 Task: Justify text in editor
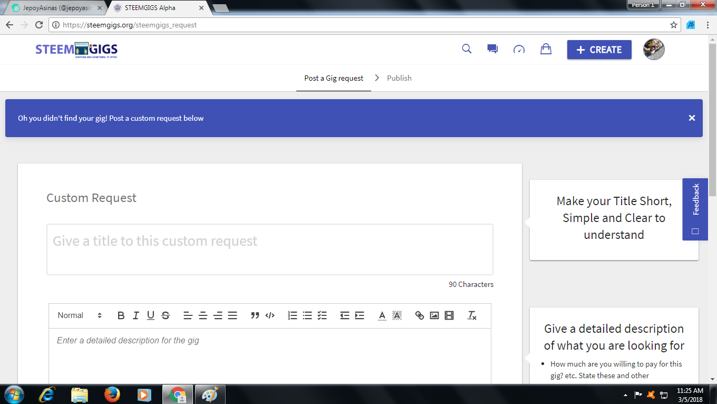tap(232, 315)
